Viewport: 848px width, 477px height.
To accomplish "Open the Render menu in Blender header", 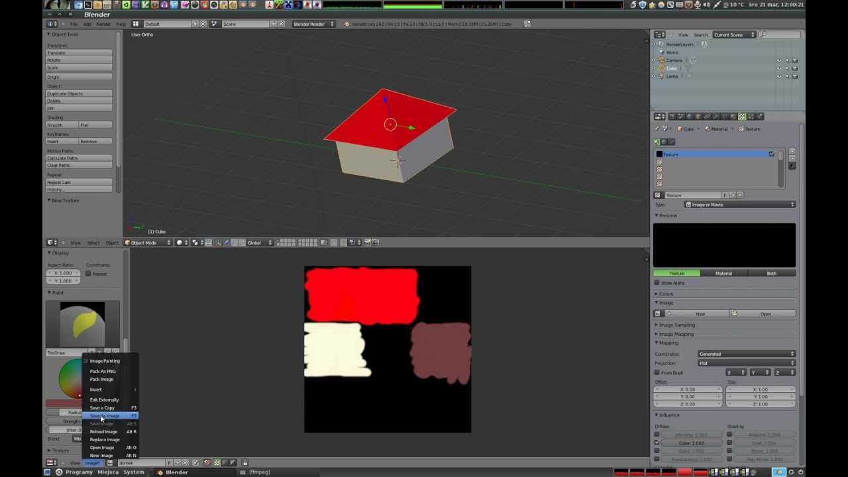I will [x=104, y=24].
